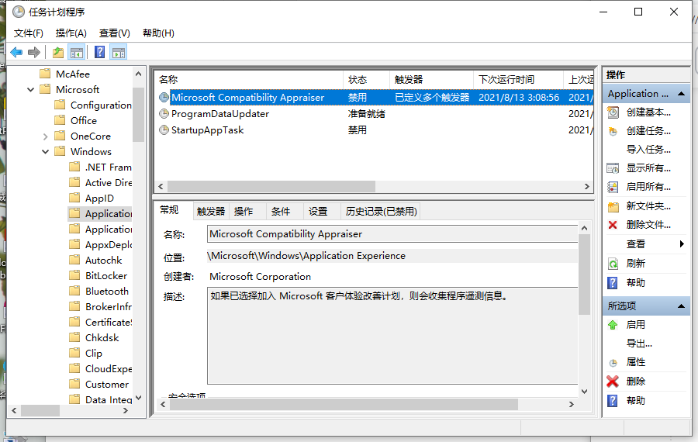The image size is (698, 442).
Task: Click the task list horizontal scrollbar thumb
Action: coord(271,187)
